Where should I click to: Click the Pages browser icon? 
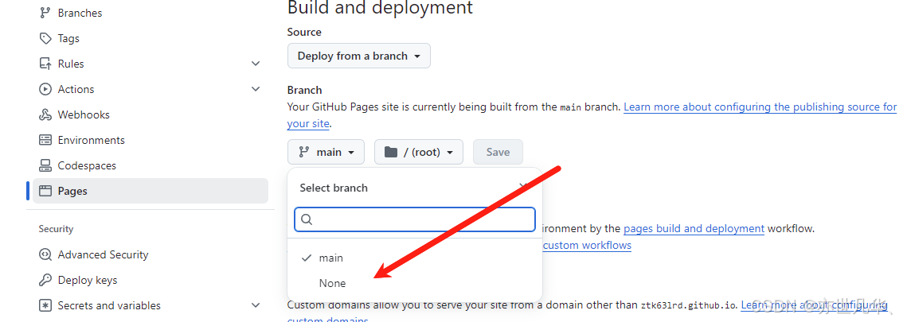[45, 191]
